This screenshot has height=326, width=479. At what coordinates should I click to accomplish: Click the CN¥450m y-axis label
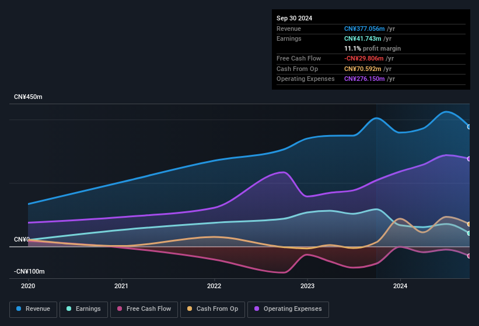[28, 97]
